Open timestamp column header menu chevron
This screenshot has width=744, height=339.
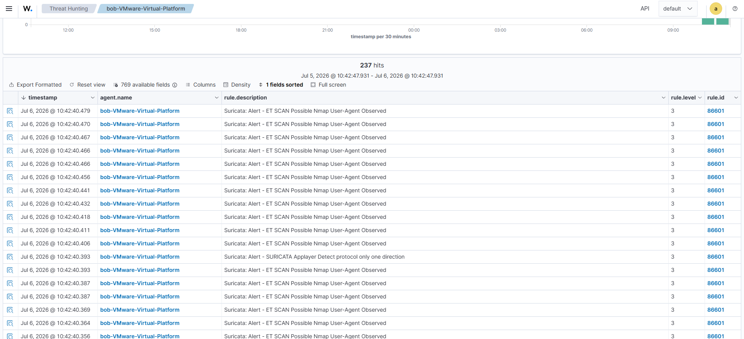point(93,98)
